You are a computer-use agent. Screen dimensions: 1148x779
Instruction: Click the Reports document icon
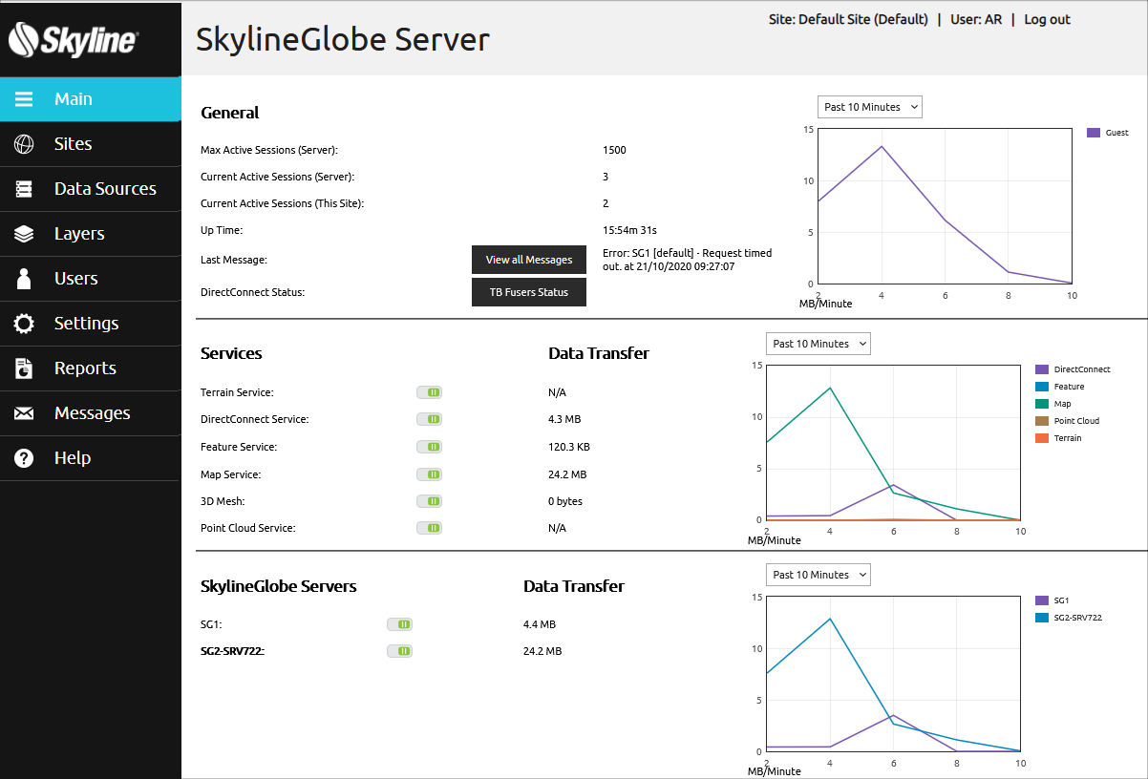click(x=24, y=368)
